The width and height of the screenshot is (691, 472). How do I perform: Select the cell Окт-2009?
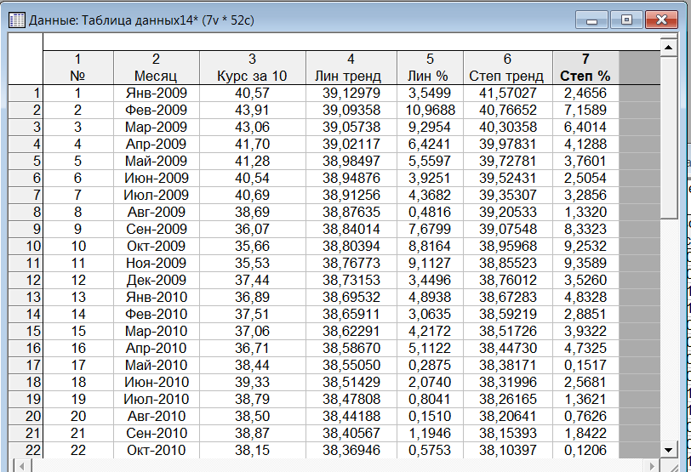point(157,246)
